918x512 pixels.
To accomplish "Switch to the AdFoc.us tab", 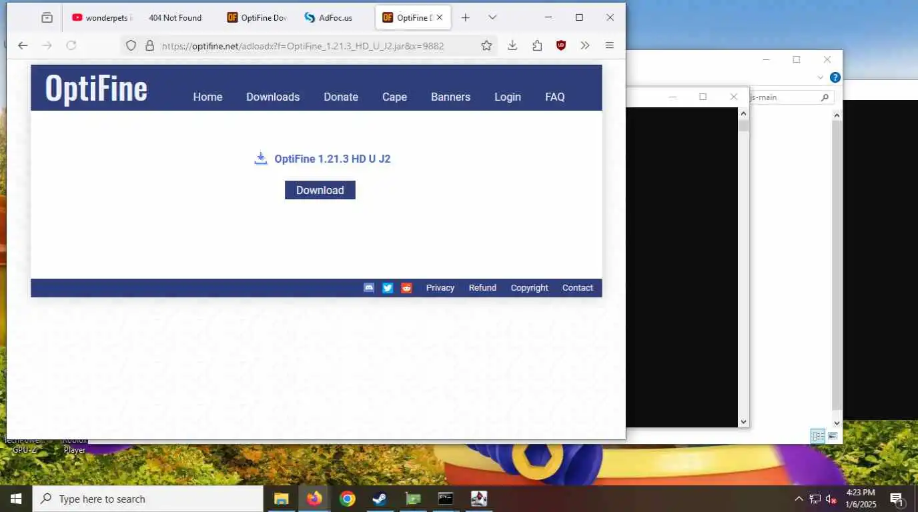I will pos(335,18).
